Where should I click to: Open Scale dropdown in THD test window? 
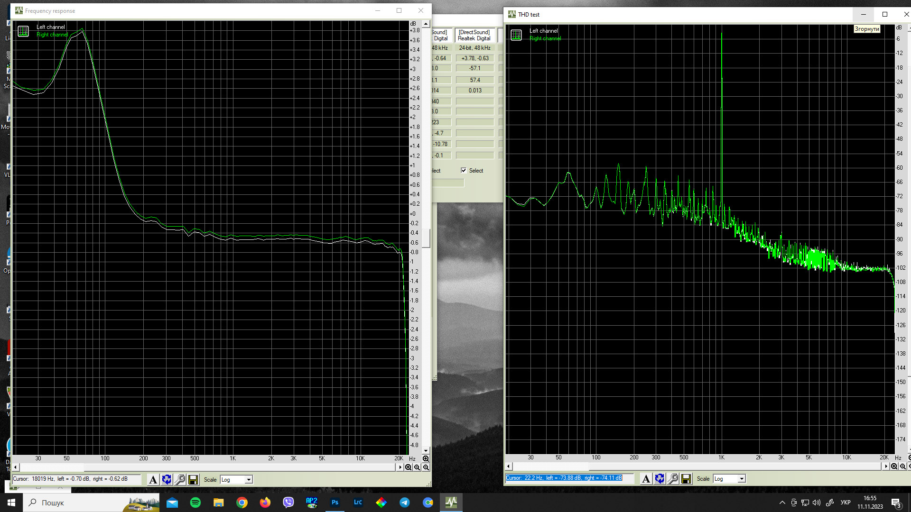[741, 479]
